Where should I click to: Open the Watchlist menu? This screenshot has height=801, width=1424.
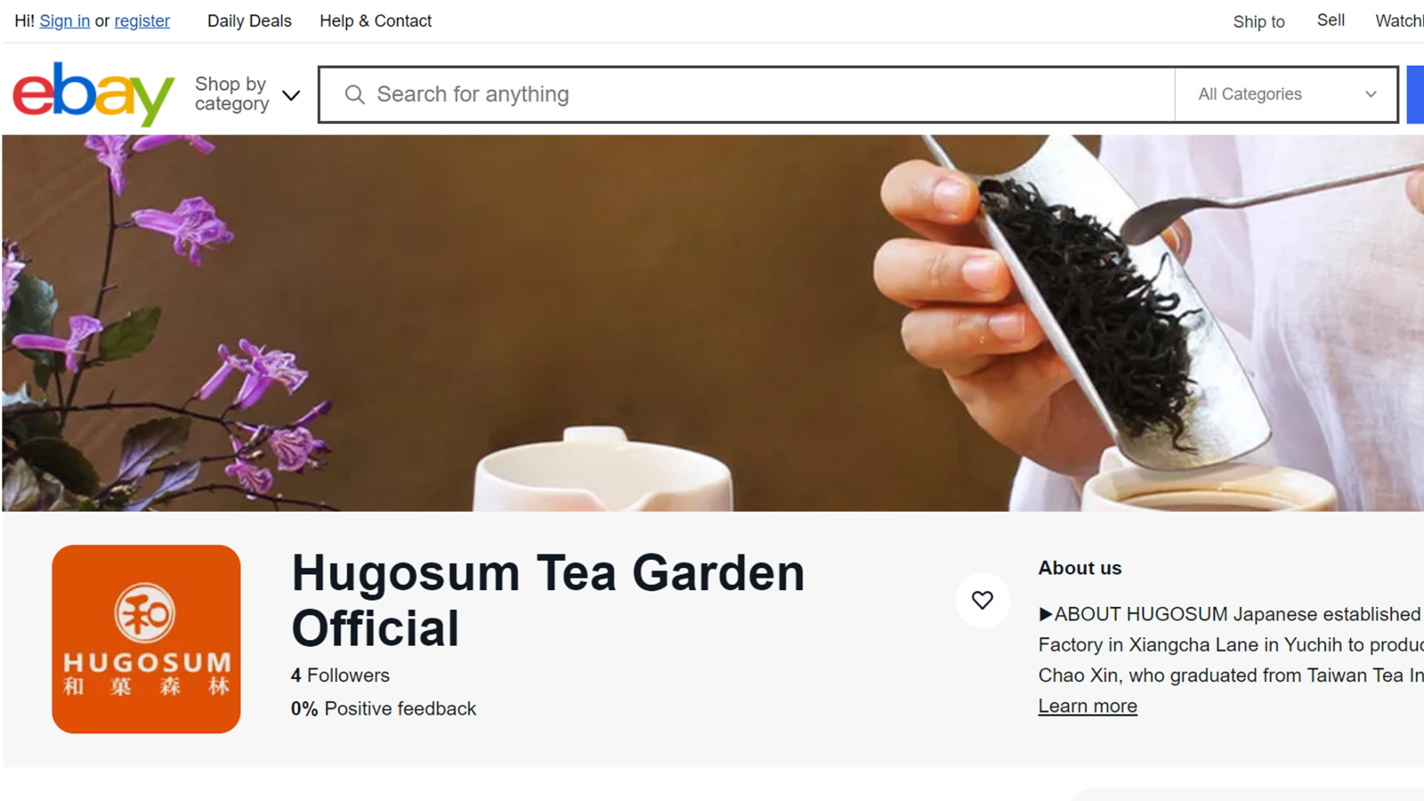[1399, 20]
